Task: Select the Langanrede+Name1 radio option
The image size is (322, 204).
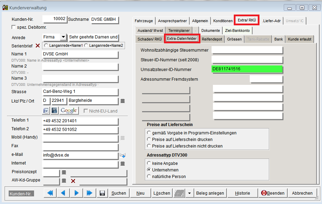Action: tap(46, 45)
